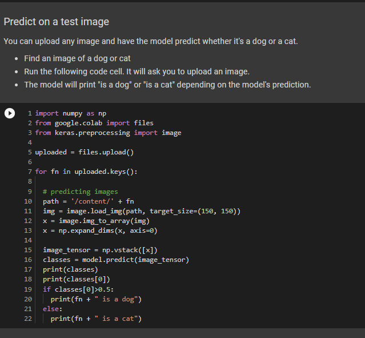
Task: Click the 'else:' line
Action: click(x=53, y=309)
